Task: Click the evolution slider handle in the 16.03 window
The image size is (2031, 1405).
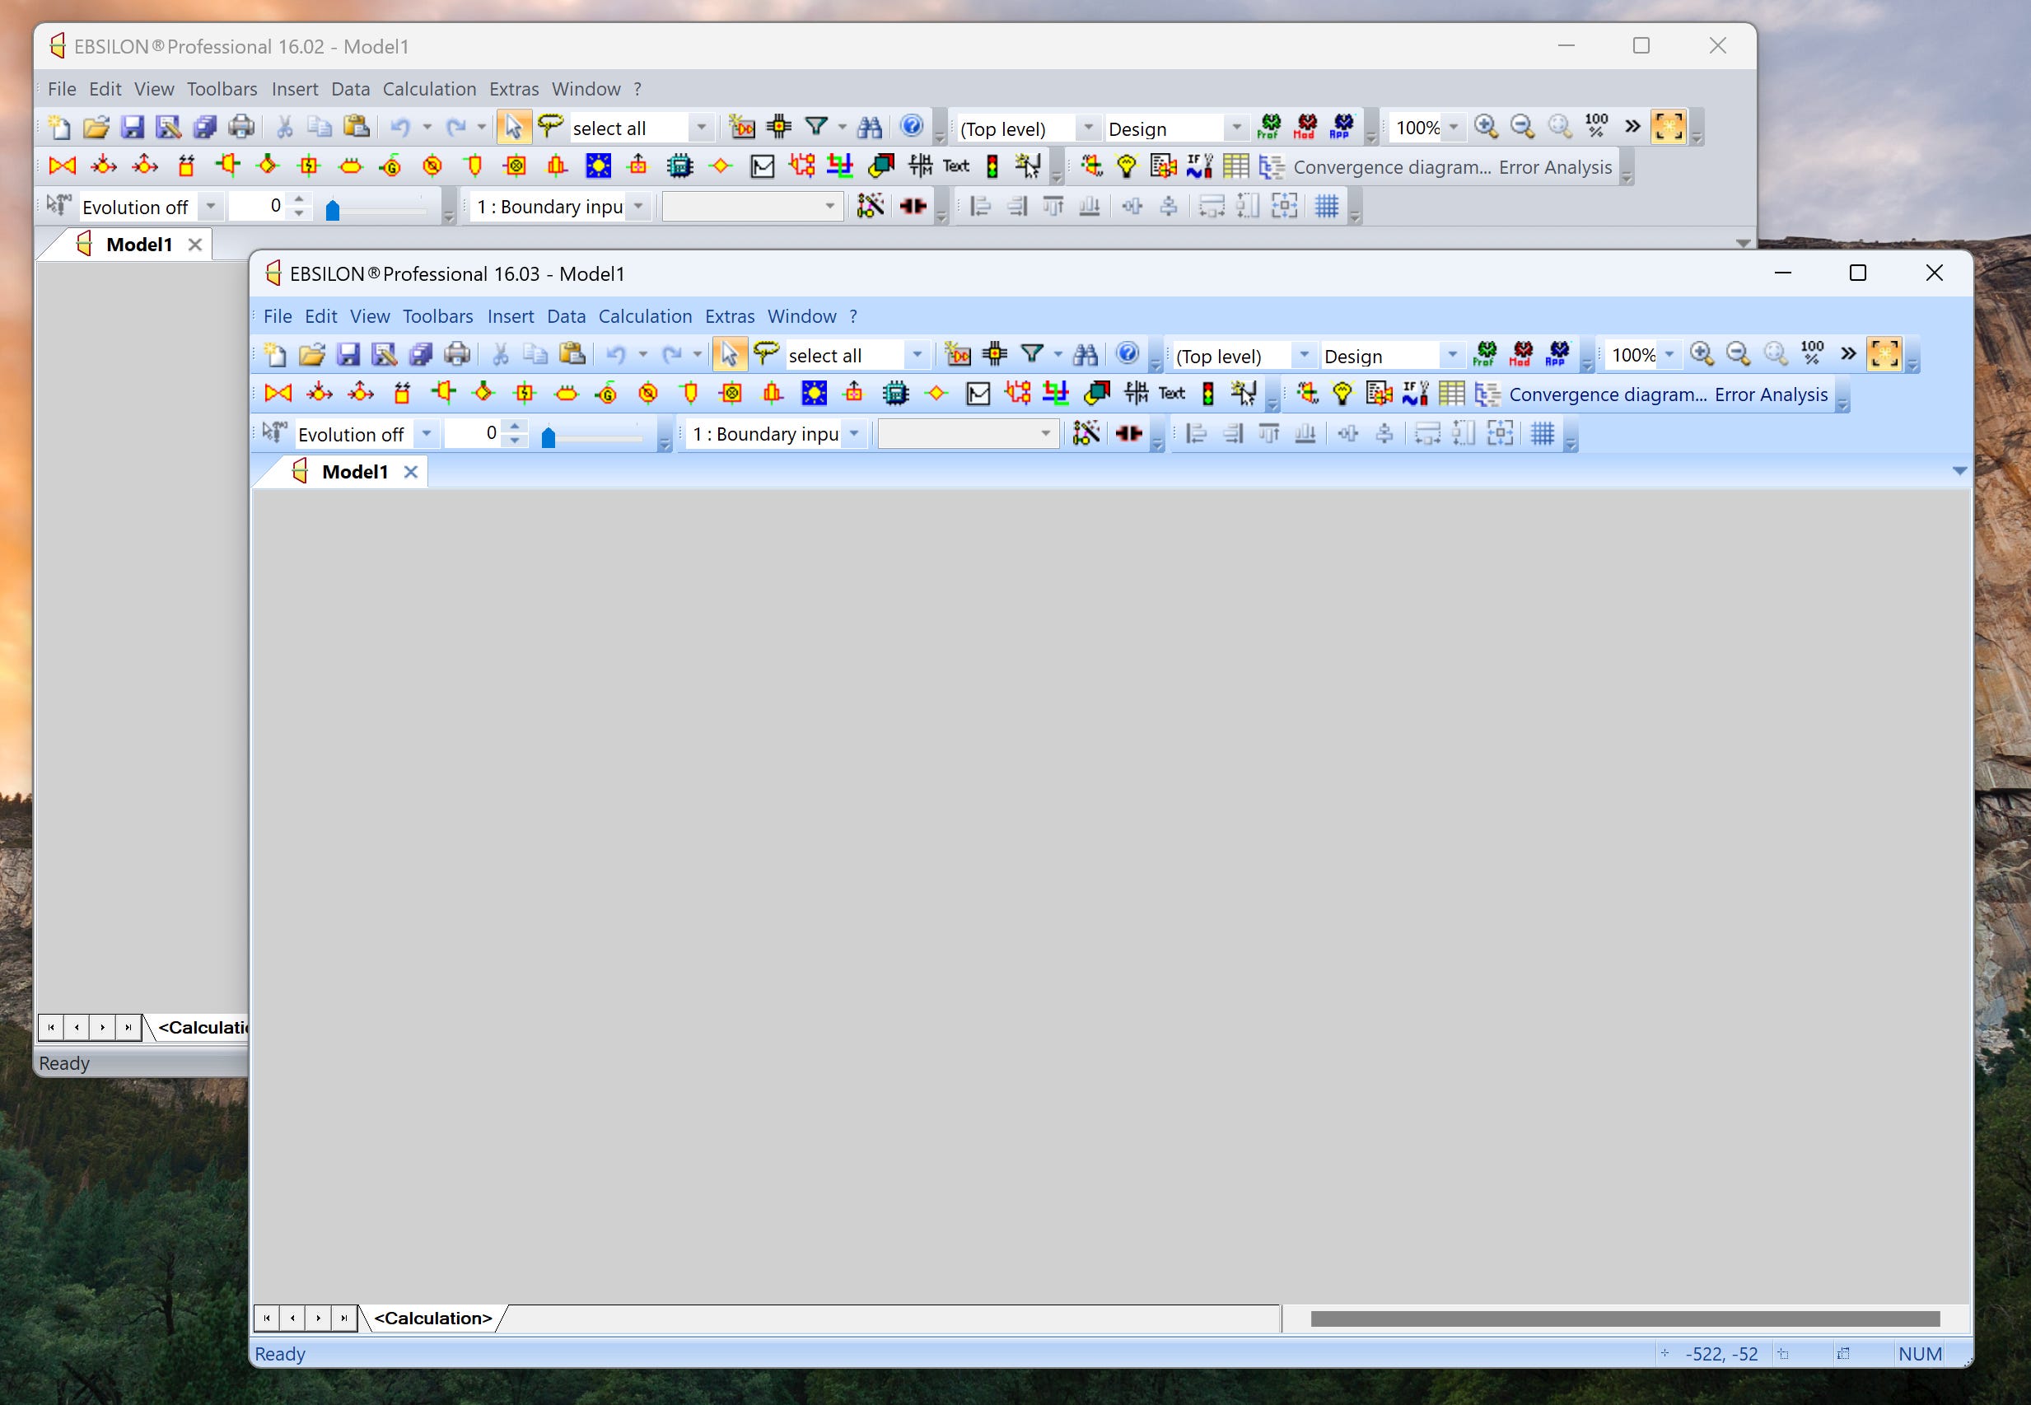Action: (x=548, y=437)
